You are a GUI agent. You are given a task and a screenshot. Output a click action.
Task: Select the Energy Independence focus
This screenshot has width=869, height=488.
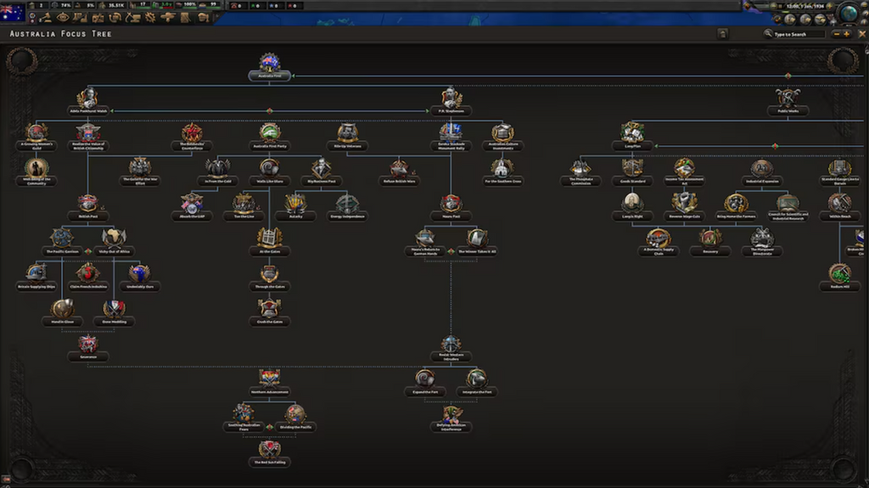[347, 207]
